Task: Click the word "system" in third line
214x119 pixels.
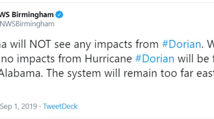Action: tap(81, 73)
